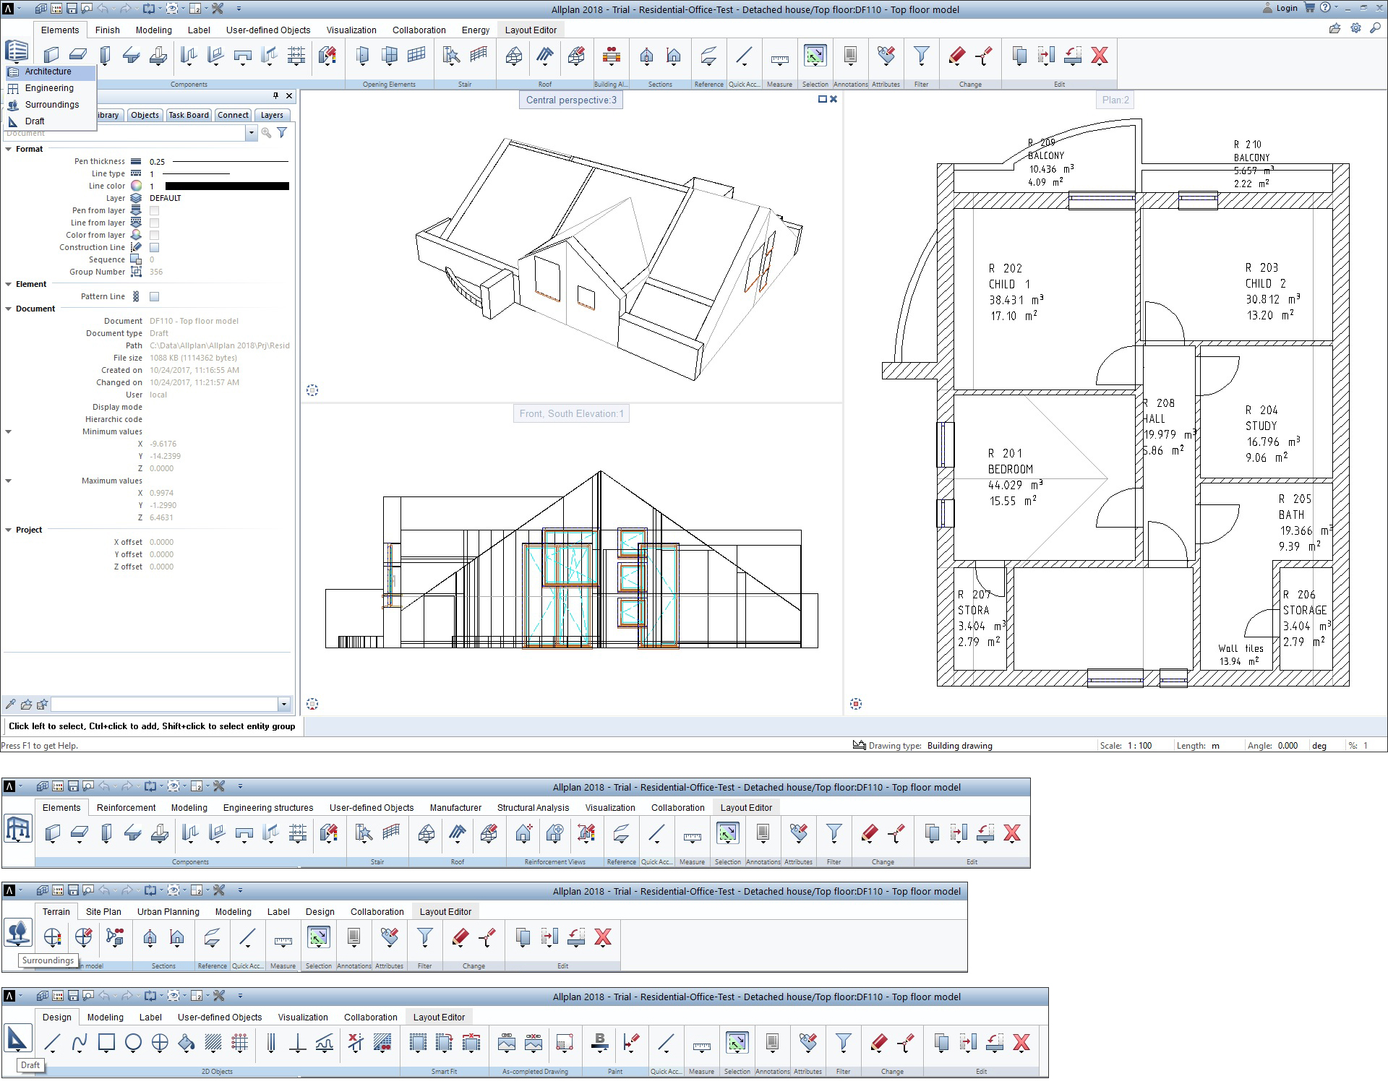Collapse the Element section
The height and width of the screenshot is (1084, 1388).
pyautogui.click(x=9, y=284)
